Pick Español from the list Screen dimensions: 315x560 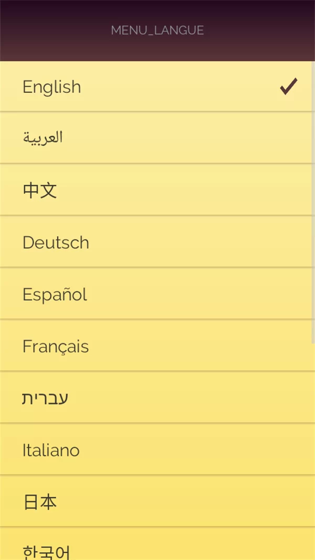click(x=55, y=294)
